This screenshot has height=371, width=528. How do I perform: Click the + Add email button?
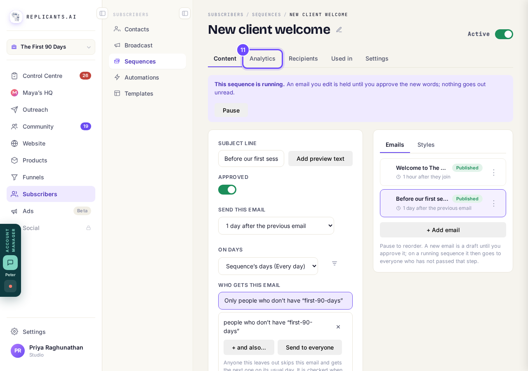(443, 230)
